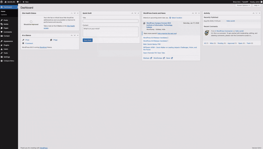The height and width of the screenshot is (149, 263).
Task: Click the Quick Draft Title input field
Action: pos(110,21)
